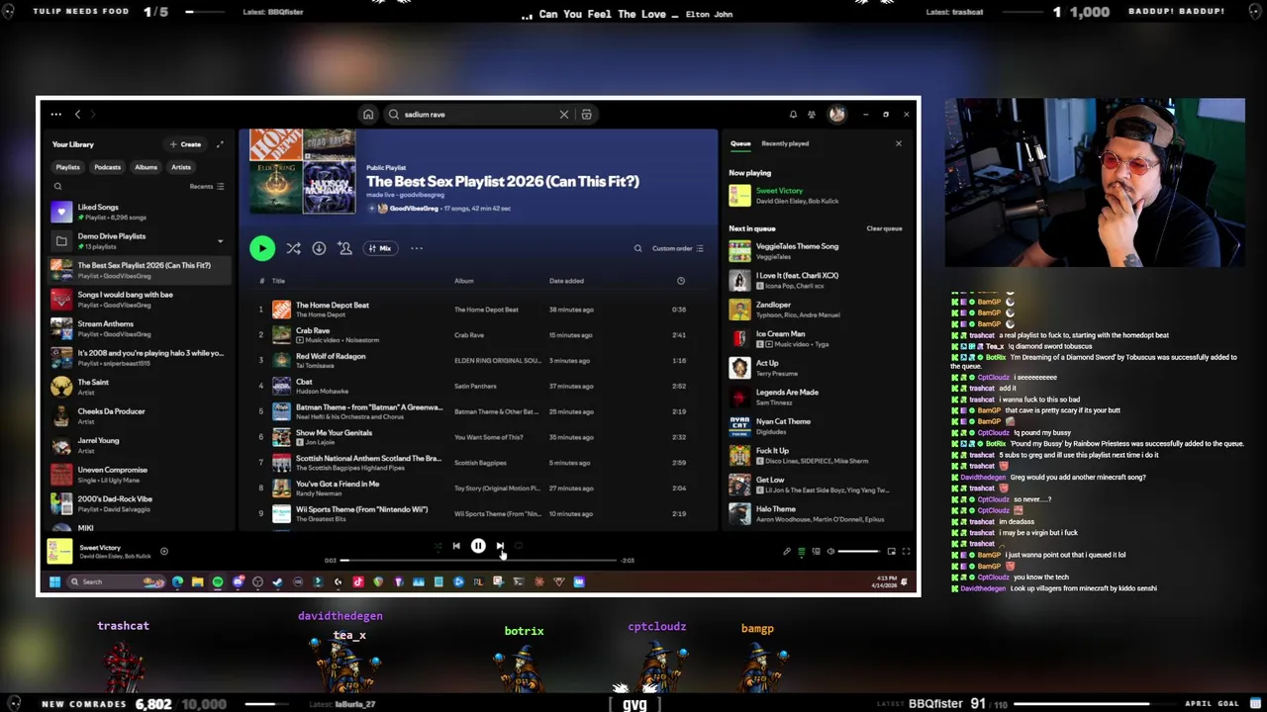
Task: Open the user profile avatar
Action: point(836,115)
